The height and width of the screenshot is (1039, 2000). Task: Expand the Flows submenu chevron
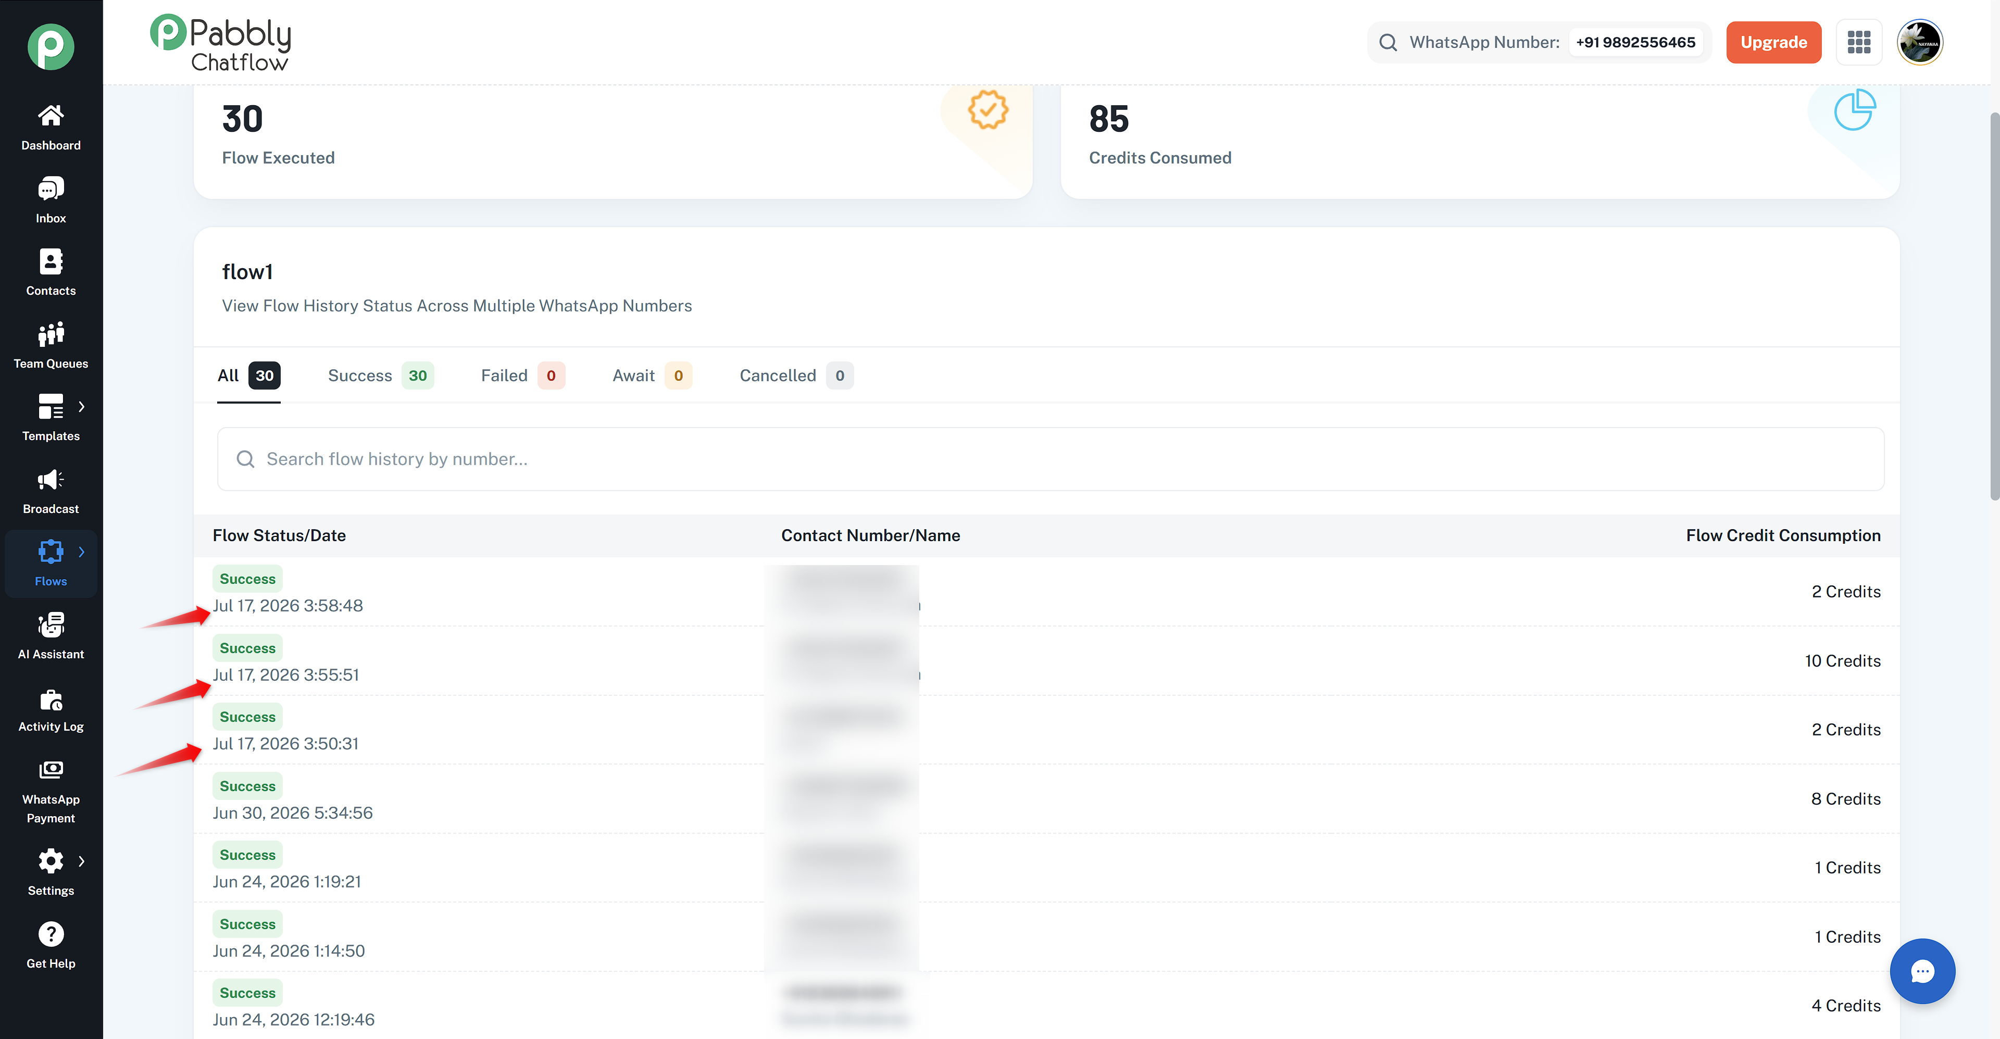82,552
